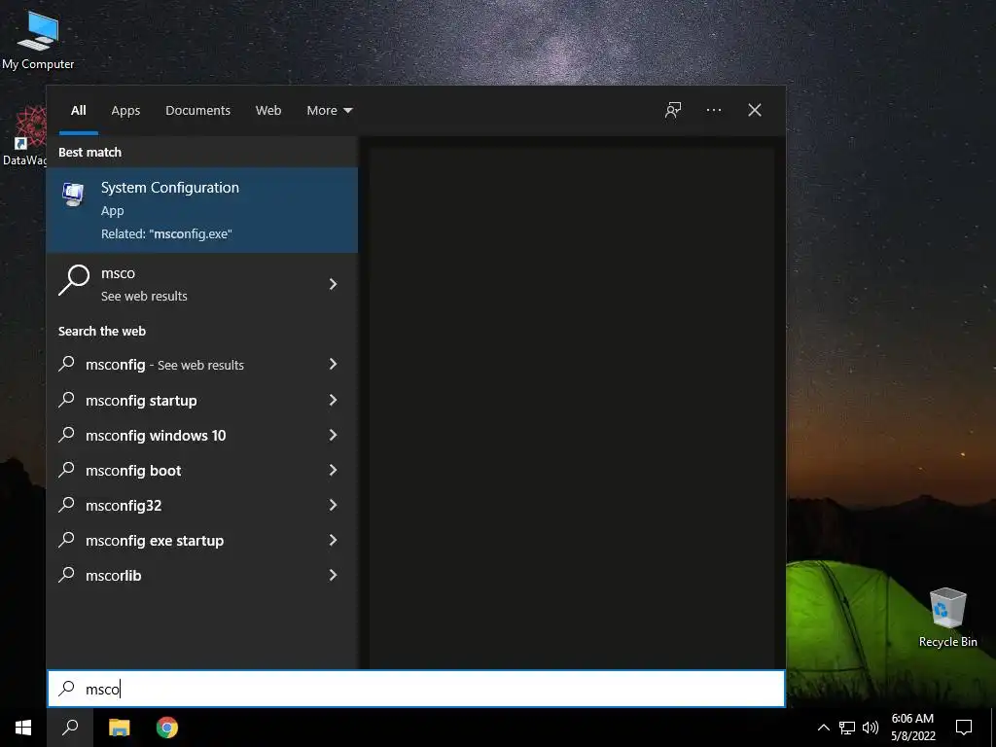Switch to the Documents search tab
This screenshot has width=996, height=747.
[x=197, y=111]
